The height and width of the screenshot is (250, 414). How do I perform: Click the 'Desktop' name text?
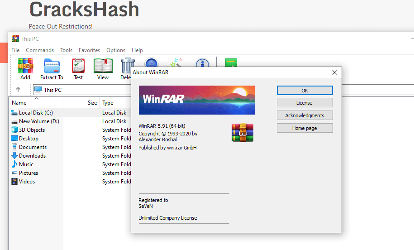tap(29, 139)
